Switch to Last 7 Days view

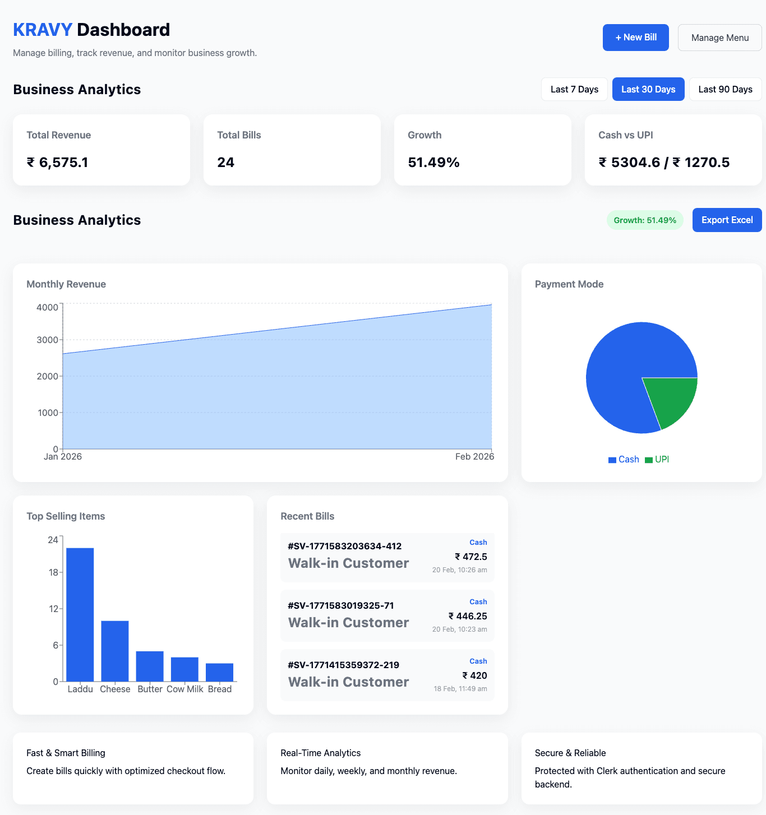point(574,89)
